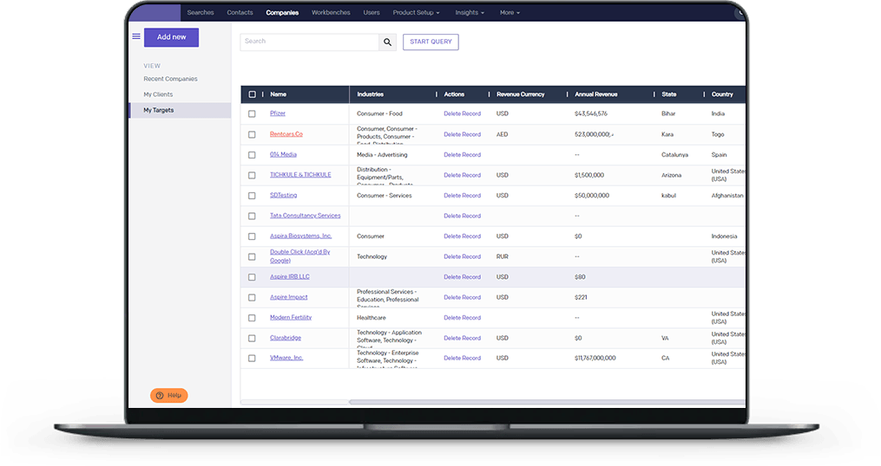
Task: Click Delete Record for SDTesting
Action: point(462,196)
